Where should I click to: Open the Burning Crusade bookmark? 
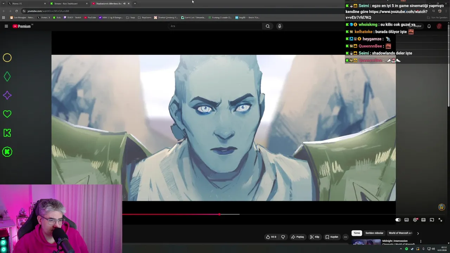220,17
